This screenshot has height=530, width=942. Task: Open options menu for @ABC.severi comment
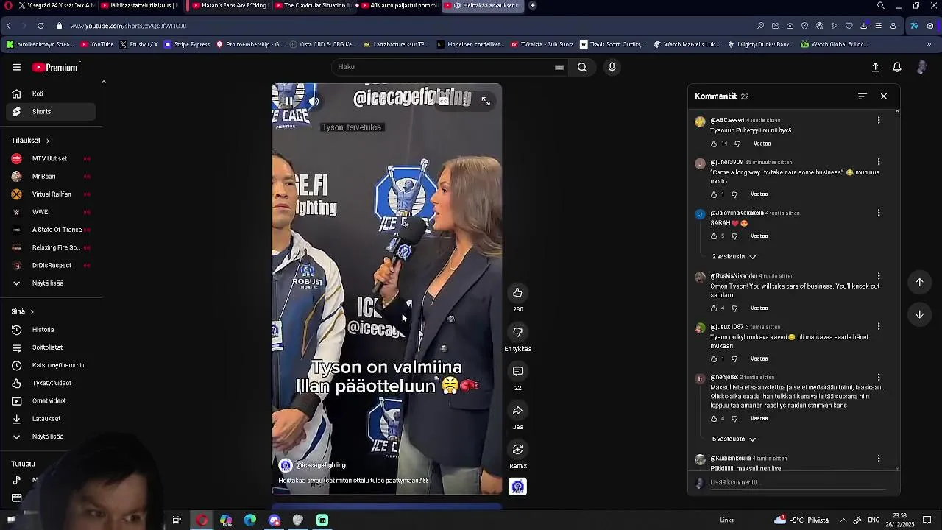879,120
